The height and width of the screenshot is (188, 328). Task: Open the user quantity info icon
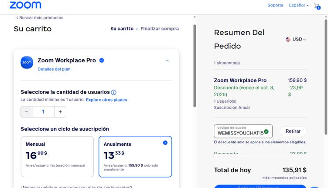(113, 92)
